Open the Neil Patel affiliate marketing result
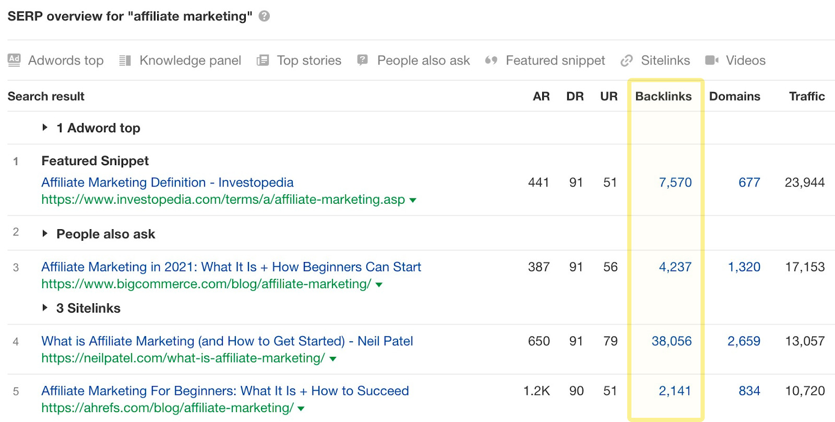The image size is (835, 422). point(227,341)
